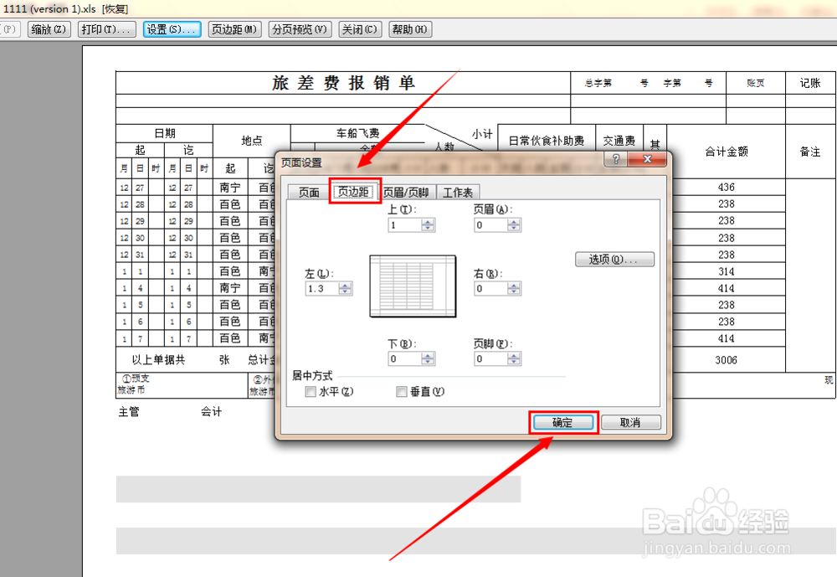Click the 主管 label
The height and width of the screenshot is (577, 837).
(129, 411)
